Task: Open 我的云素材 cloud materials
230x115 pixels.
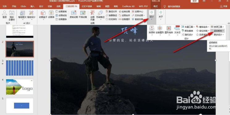Action: coord(12,15)
